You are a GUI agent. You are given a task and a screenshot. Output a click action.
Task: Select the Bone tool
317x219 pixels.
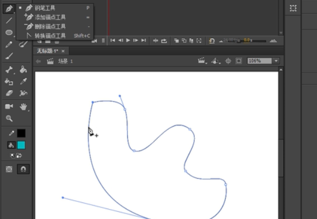coord(9,70)
